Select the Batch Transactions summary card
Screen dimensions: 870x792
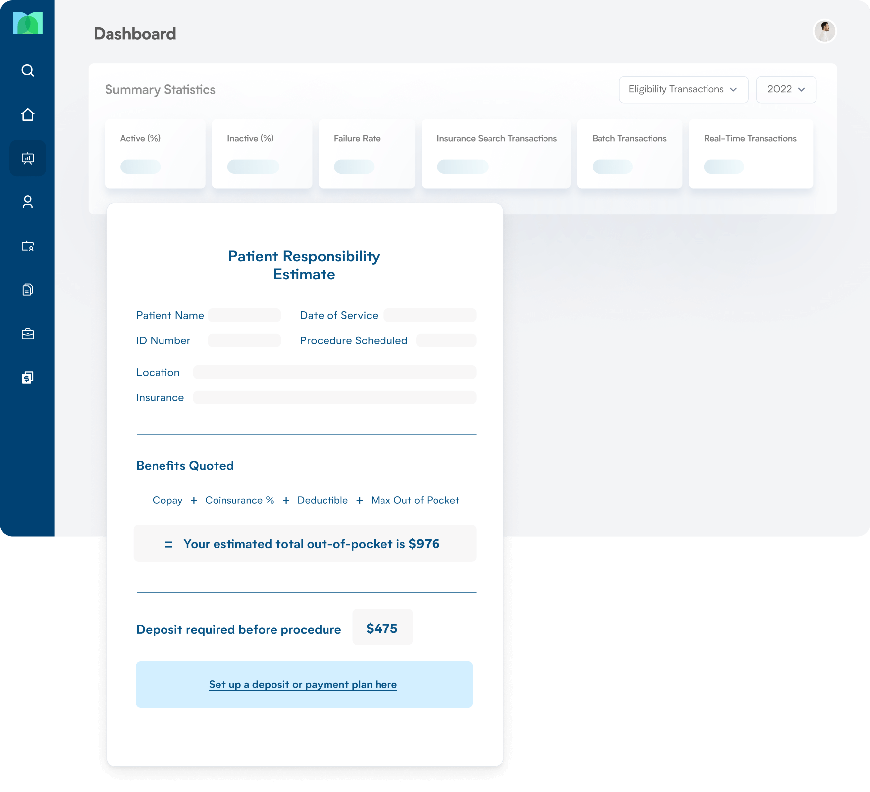[x=629, y=154]
